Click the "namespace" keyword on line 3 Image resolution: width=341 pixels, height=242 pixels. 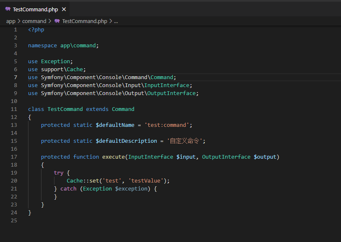42,46
